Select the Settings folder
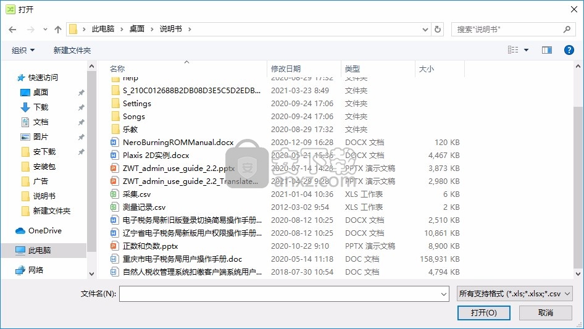Image resolution: width=584 pixels, height=329 pixels. click(x=137, y=104)
